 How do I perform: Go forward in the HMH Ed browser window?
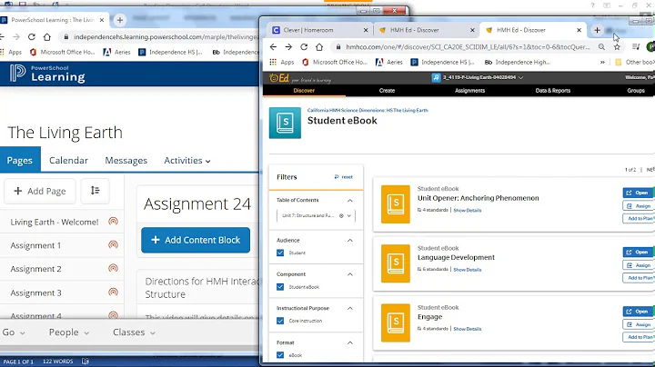click(288, 46)
